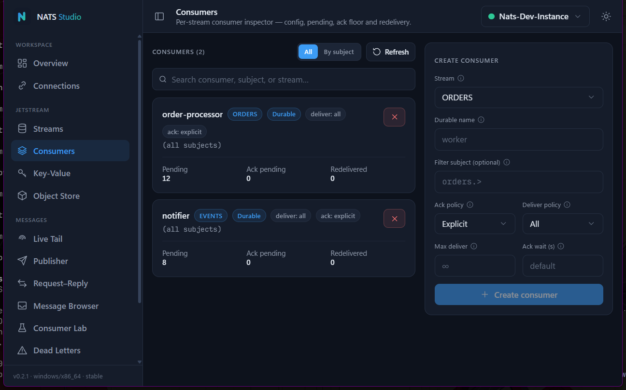Focus the Durable name input
The width and height of the screenshot is (626, 390).
[x=519, y=139]
